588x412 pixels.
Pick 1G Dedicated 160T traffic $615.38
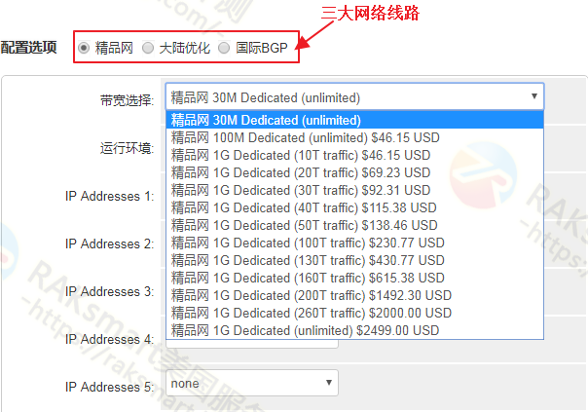pyautogui.click(x=354, y=278)
